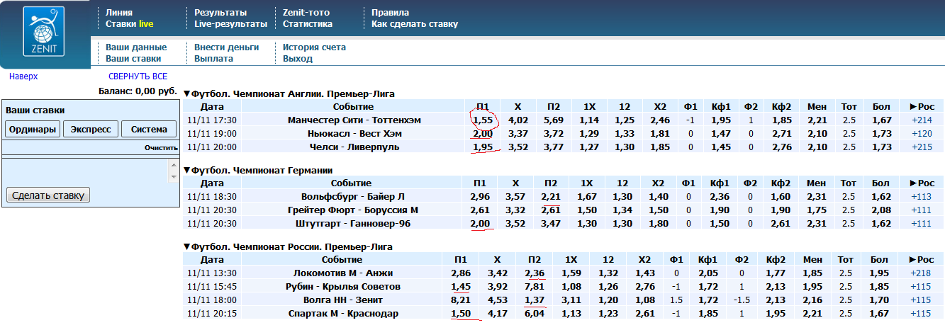Open Статистика page
945x330 pixels.
pyautogui.click(x=308, y=24)
